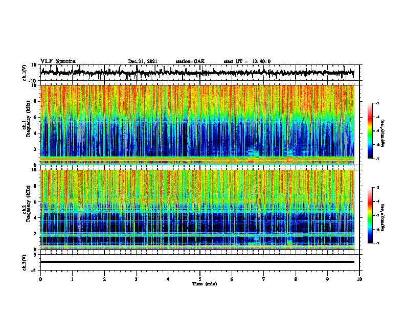Select the "start UT = 12:40:0" text

(247, 61)
